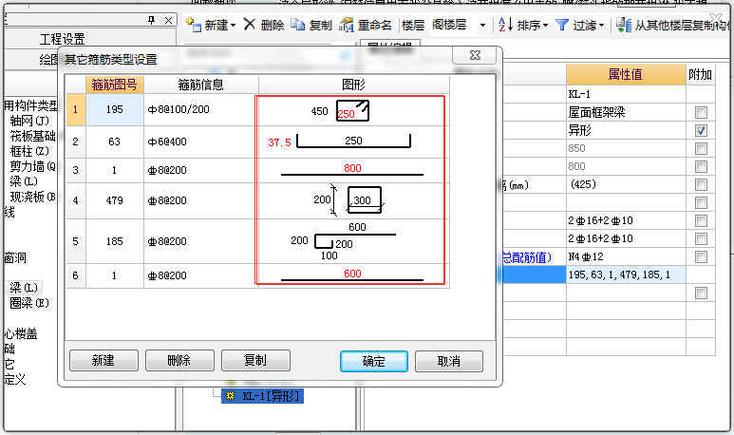Viewport: 734px width, 435px height.
Task: Select 轴网(J) in component list
Action: (29, 121)
